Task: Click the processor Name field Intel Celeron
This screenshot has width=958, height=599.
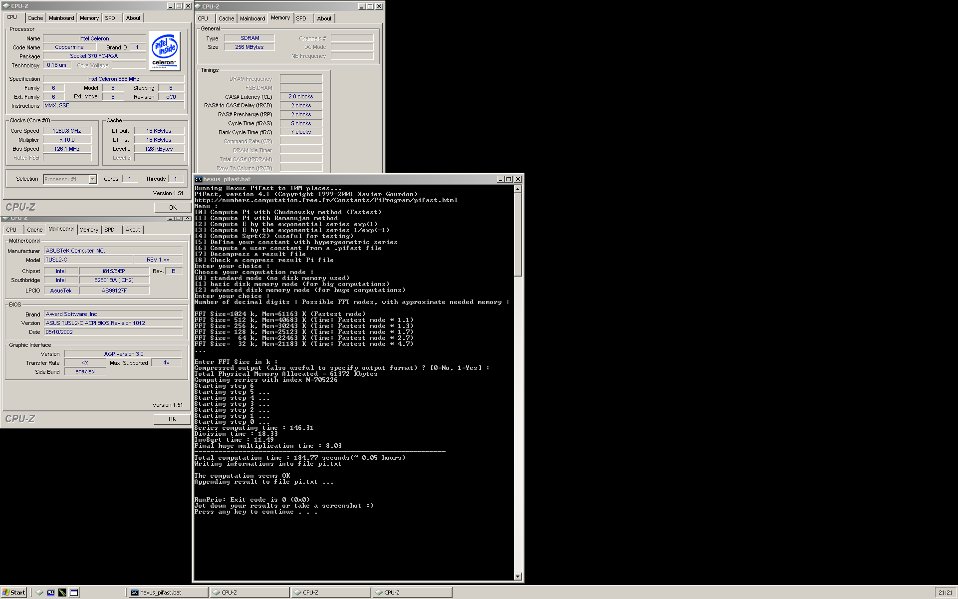Action: (94, 38)
